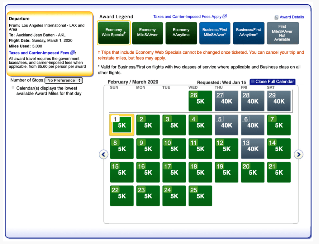This screenshot has width=319, height=244.
Task: Toggle the lowest available Award Miles checkbox
Action: [13, 88]
